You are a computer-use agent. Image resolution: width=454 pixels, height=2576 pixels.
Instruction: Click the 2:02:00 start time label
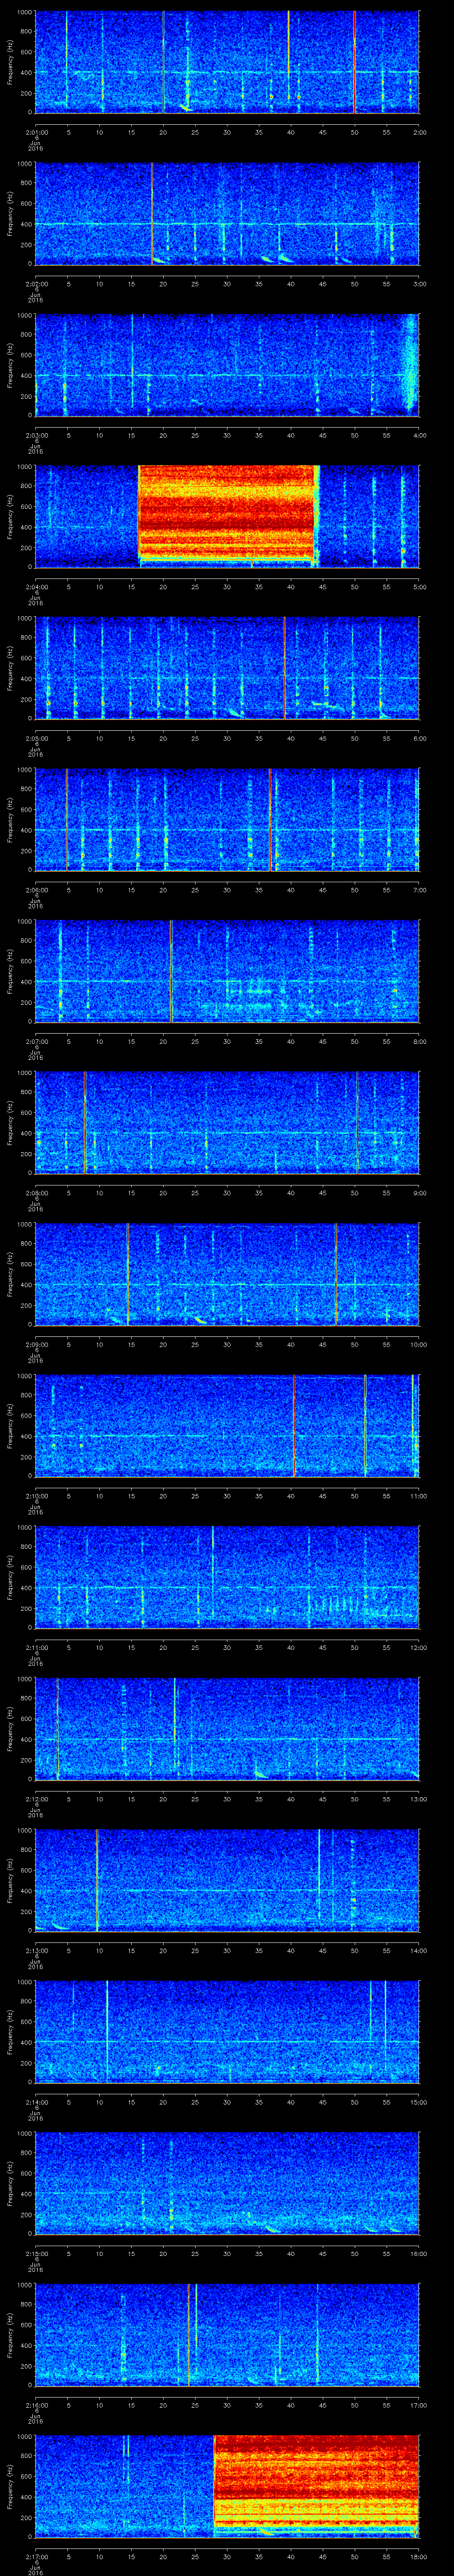pos(36,284)
